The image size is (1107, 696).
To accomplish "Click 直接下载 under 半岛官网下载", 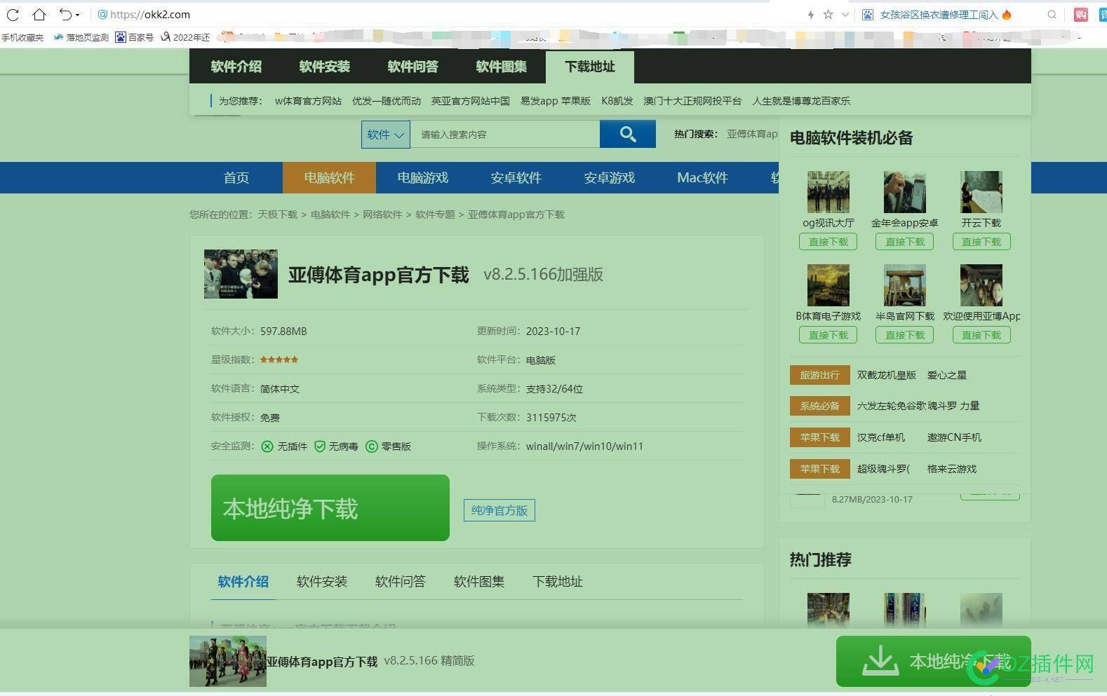I will click(x=905, y=335).
